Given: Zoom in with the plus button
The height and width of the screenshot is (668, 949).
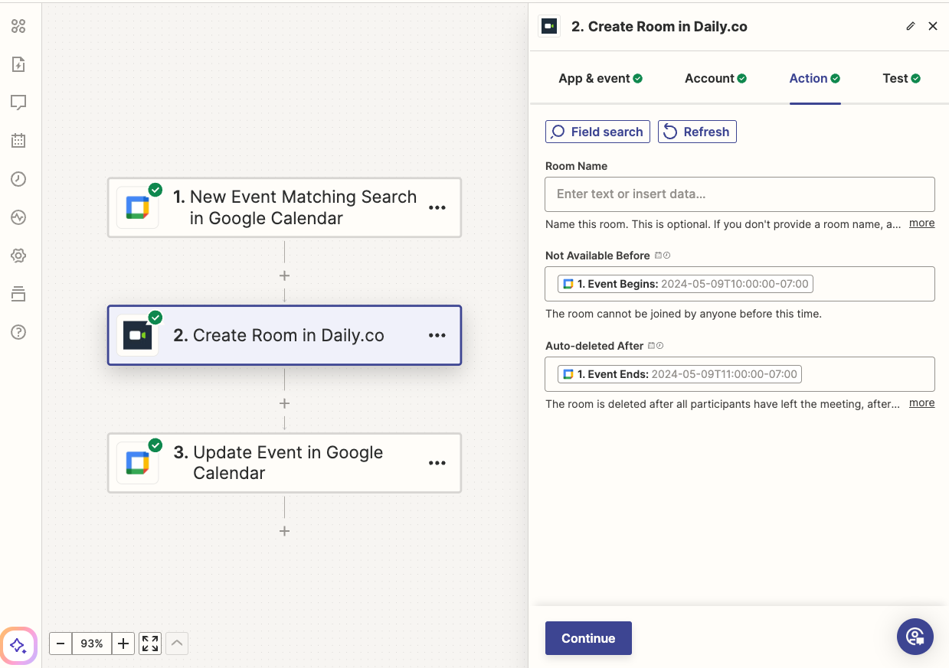Looking at the screenshot, I should 123,644.
